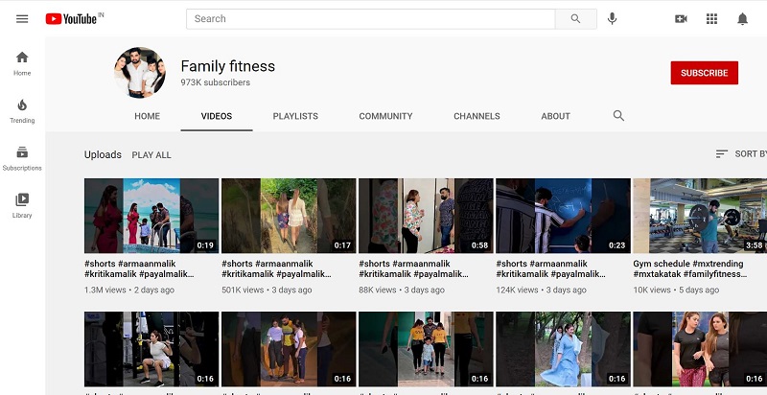Open the YouTube apps grid

click(x=711, y=19)
